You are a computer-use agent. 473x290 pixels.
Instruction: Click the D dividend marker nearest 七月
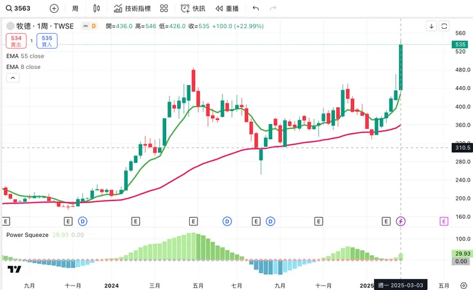pos(227,222)
